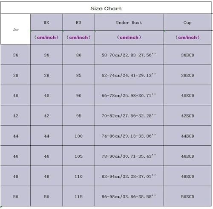Viewport: 213px width, 209px height.
Task: Click the 82-94cm/32.28-37.01'' cell
Action: tap(129, 176)
